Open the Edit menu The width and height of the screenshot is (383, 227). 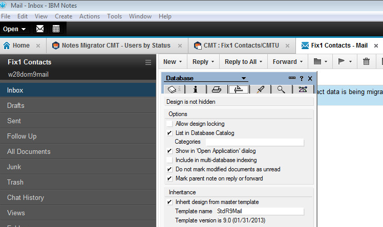[23, 16]
